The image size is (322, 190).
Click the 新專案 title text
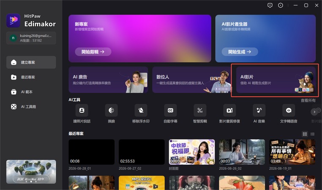81,24
